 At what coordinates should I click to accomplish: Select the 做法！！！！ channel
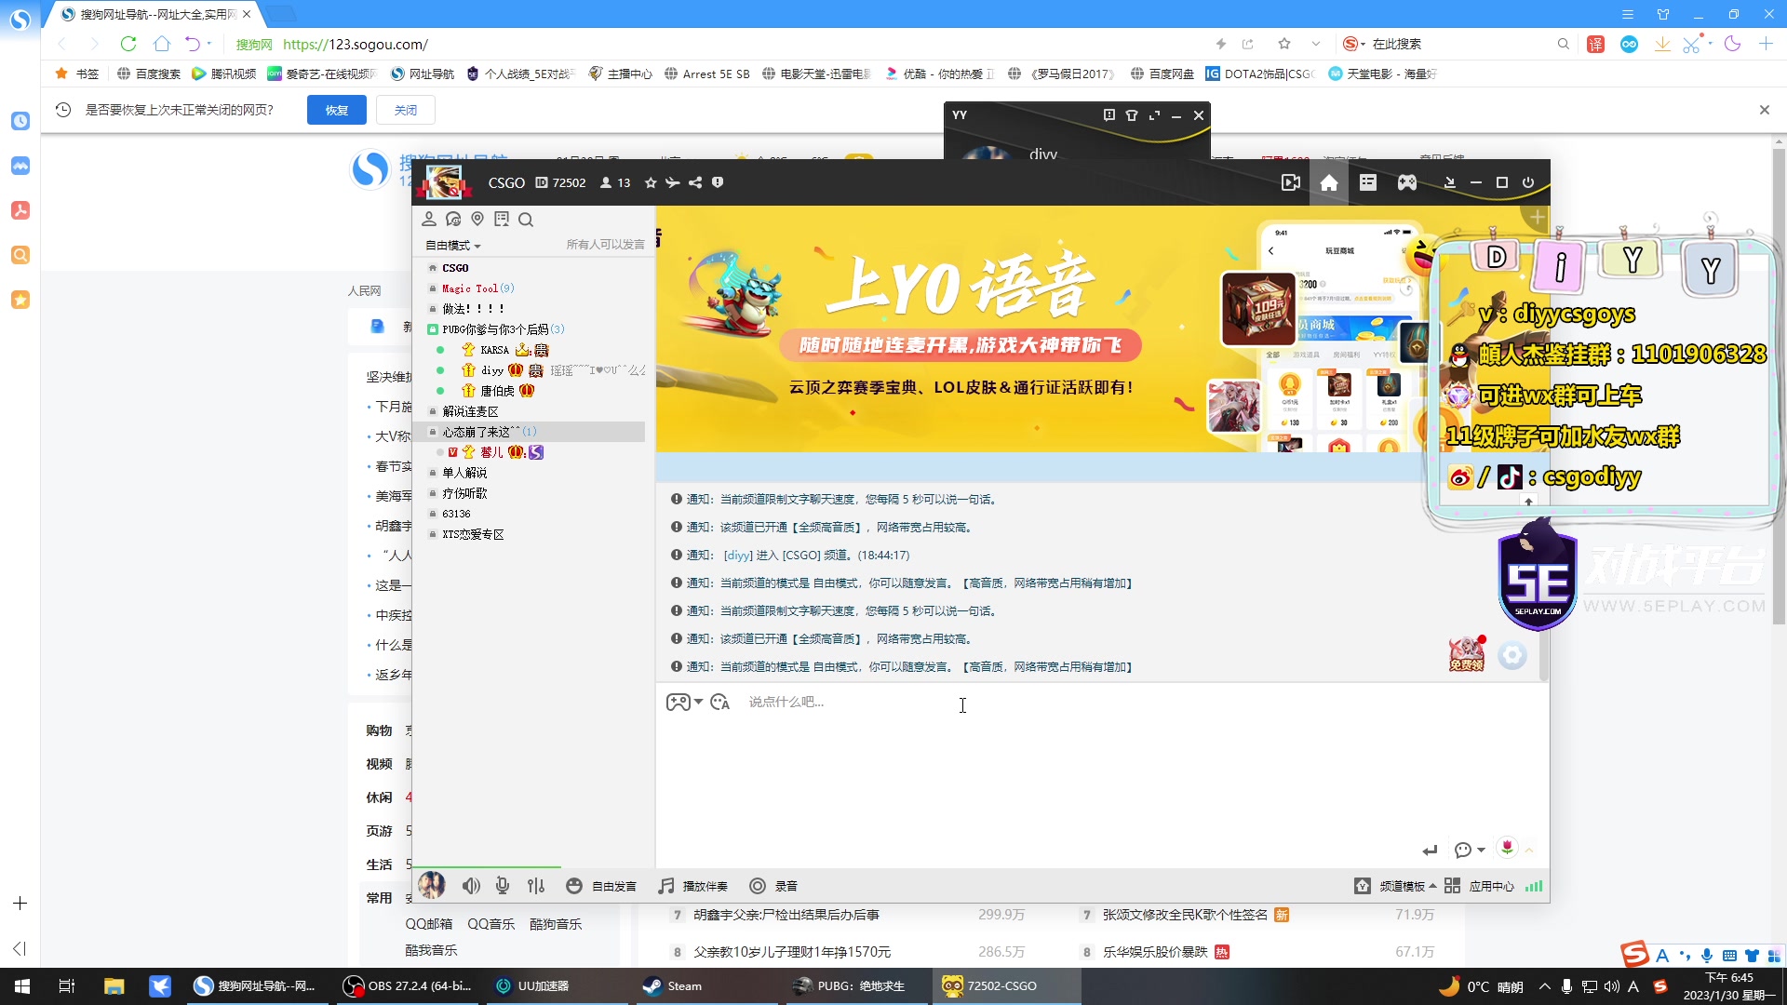474,309
